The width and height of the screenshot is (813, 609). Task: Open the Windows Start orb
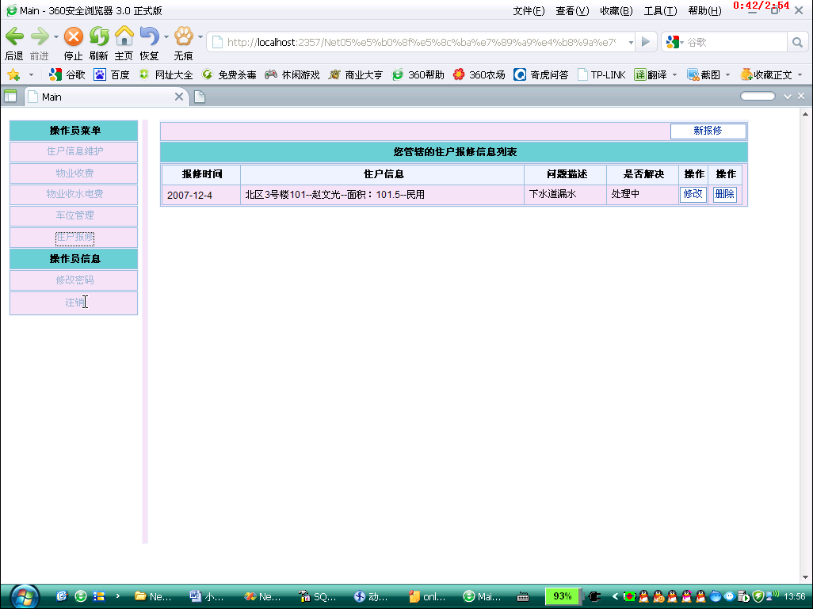coord(24,596)
